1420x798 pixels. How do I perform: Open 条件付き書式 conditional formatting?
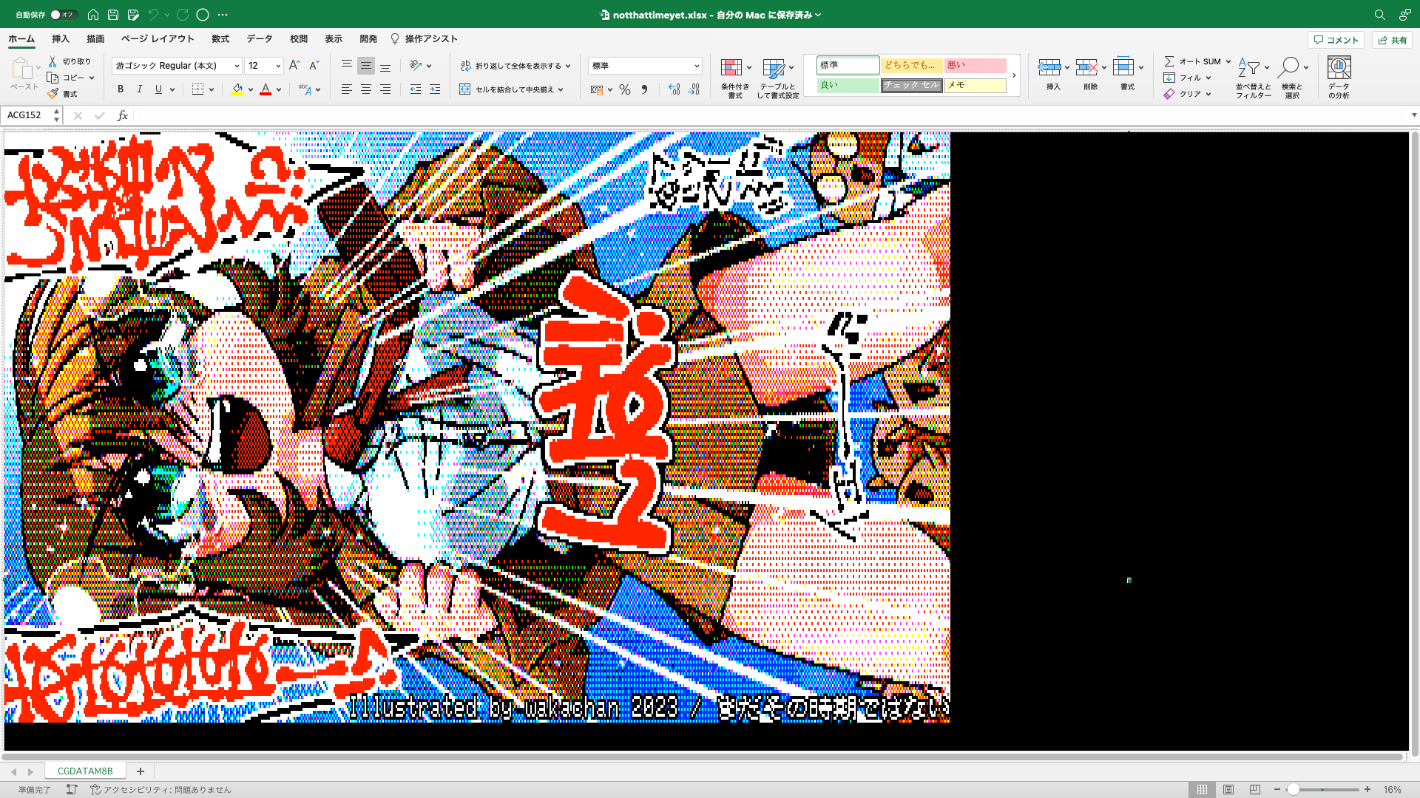pos(735,78)
